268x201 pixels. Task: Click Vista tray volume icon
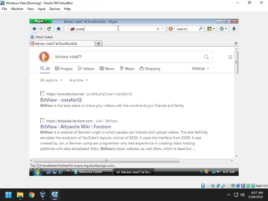(219, 172)
